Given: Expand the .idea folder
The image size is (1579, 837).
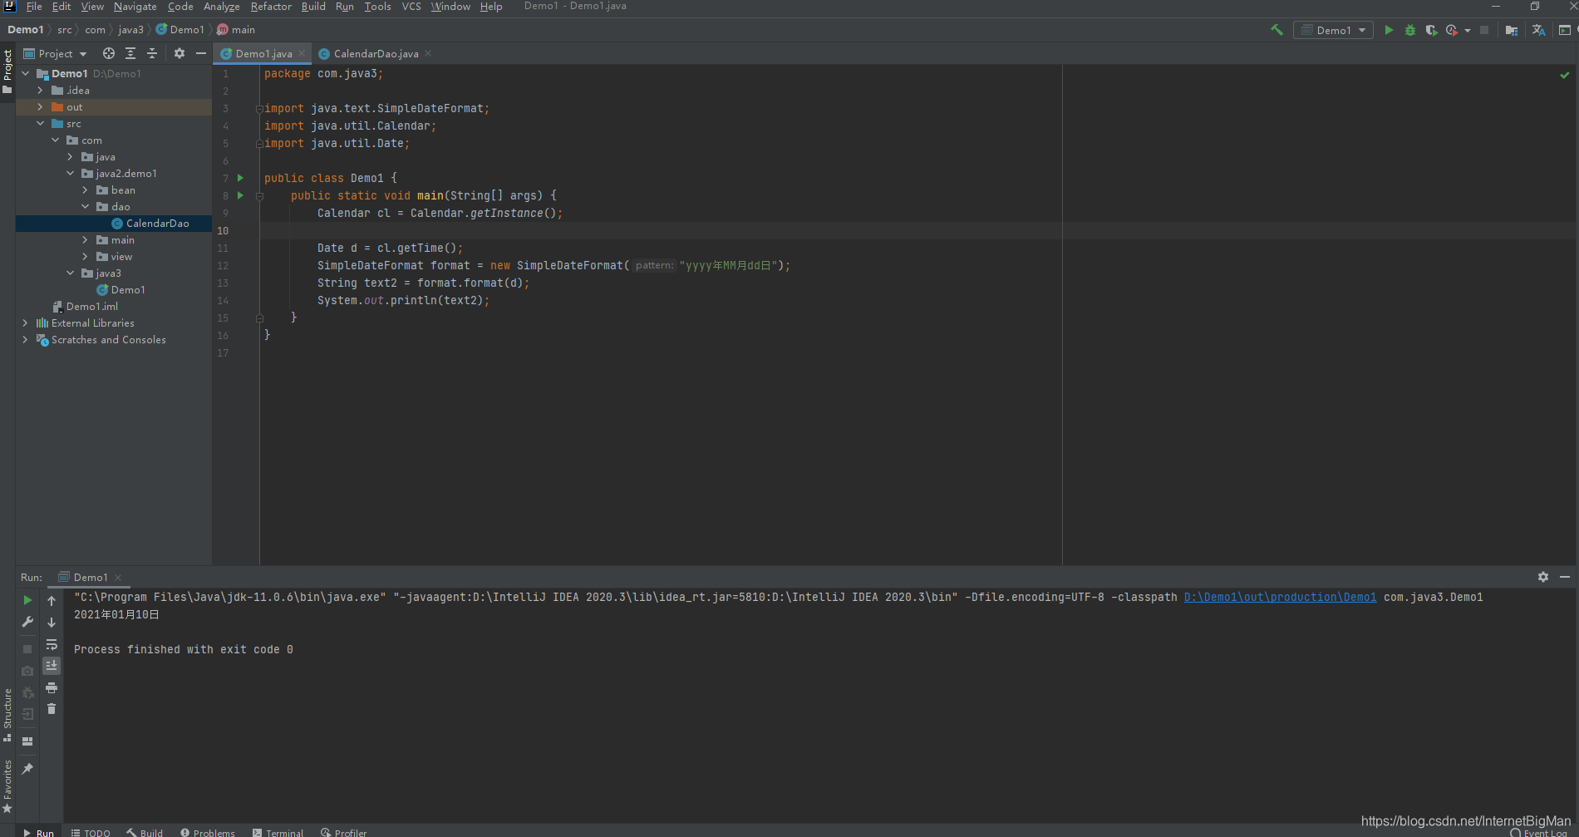Looking at the screenshot, I should click(40, 90).
